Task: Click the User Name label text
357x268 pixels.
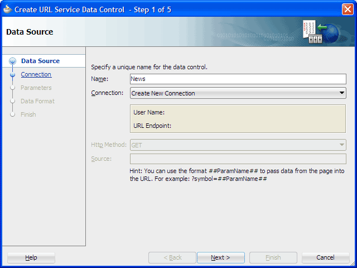Action: 149,112
